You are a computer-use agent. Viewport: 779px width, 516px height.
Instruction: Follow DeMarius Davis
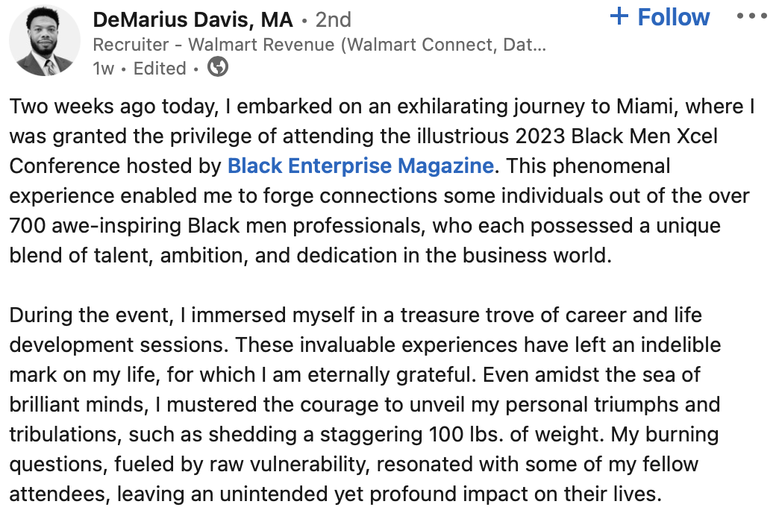(x=673, y=17)
